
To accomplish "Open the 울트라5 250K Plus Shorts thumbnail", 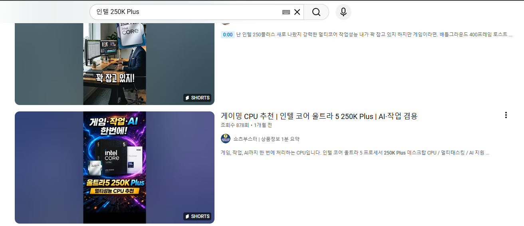I will pyautogui.click(x=115, y=167).
